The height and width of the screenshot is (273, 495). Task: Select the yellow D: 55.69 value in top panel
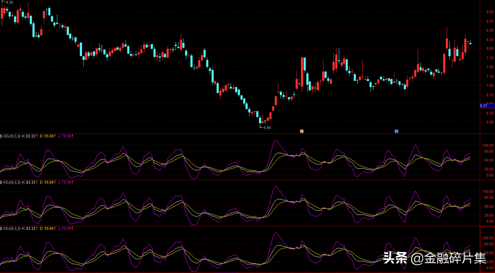tap(48, 136)
